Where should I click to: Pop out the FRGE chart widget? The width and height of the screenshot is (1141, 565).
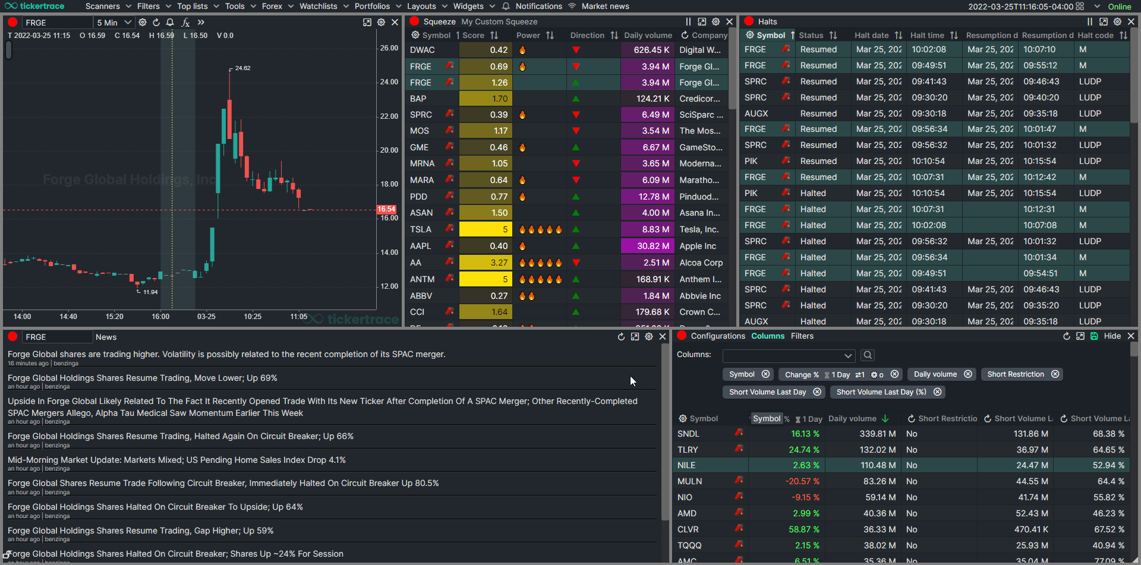point(367,23)
